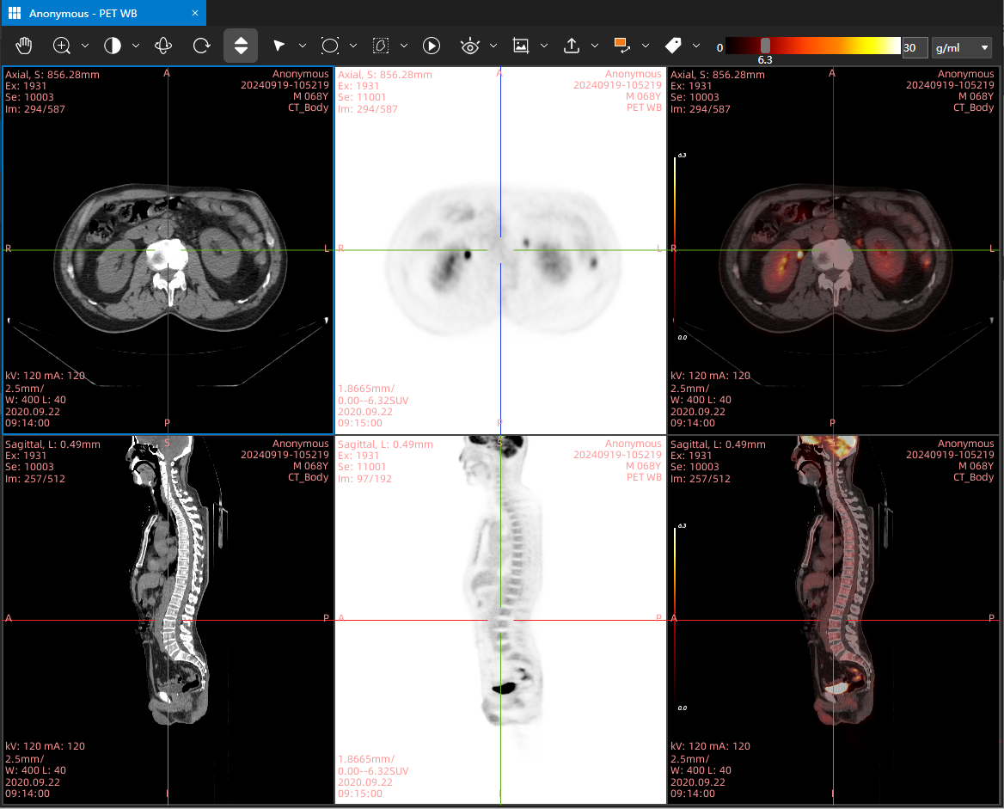Pick the ellipse ROI tool

pyautogui.click(x=330, y=46)
